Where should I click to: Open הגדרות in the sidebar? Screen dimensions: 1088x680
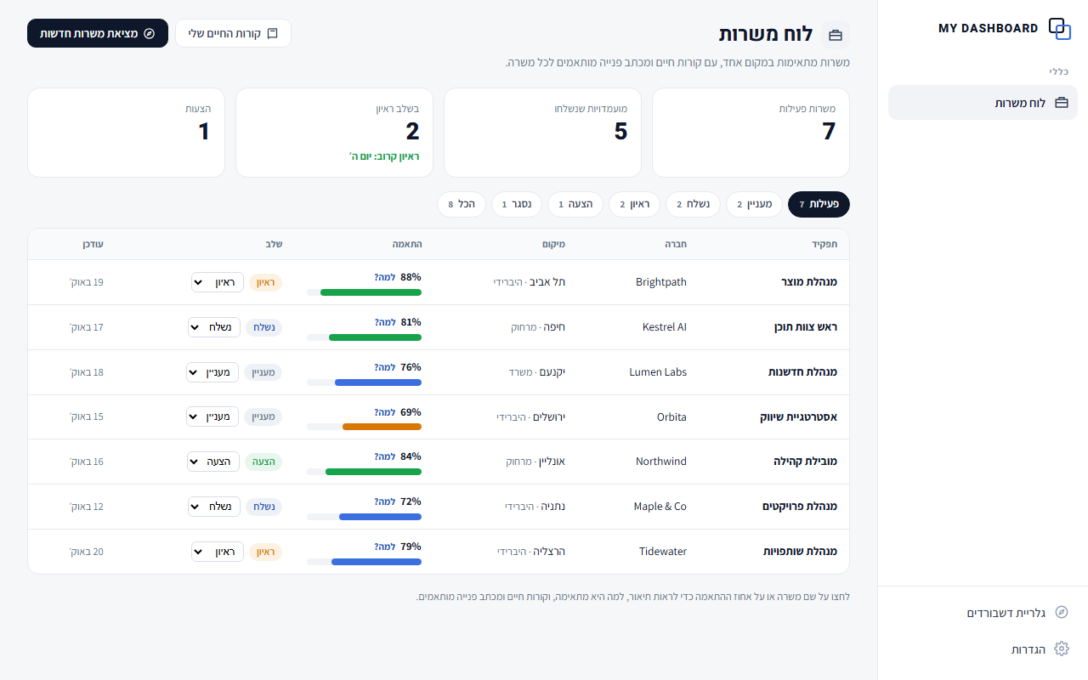point(983,649)
